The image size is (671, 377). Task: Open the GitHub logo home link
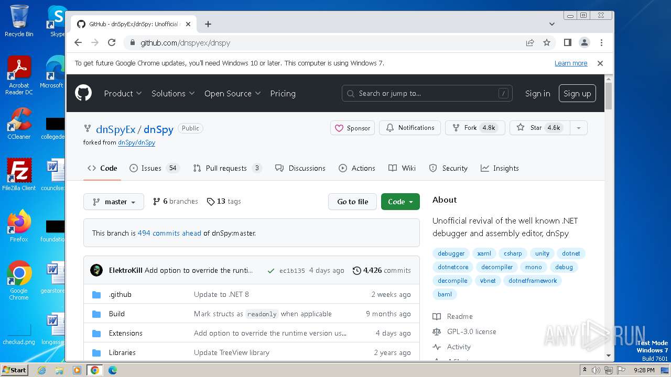coord(83,93)
